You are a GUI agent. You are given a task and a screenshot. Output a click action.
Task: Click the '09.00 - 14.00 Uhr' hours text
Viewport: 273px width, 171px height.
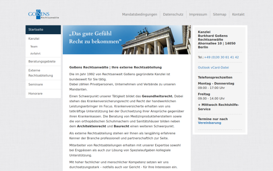coord(211,98)
